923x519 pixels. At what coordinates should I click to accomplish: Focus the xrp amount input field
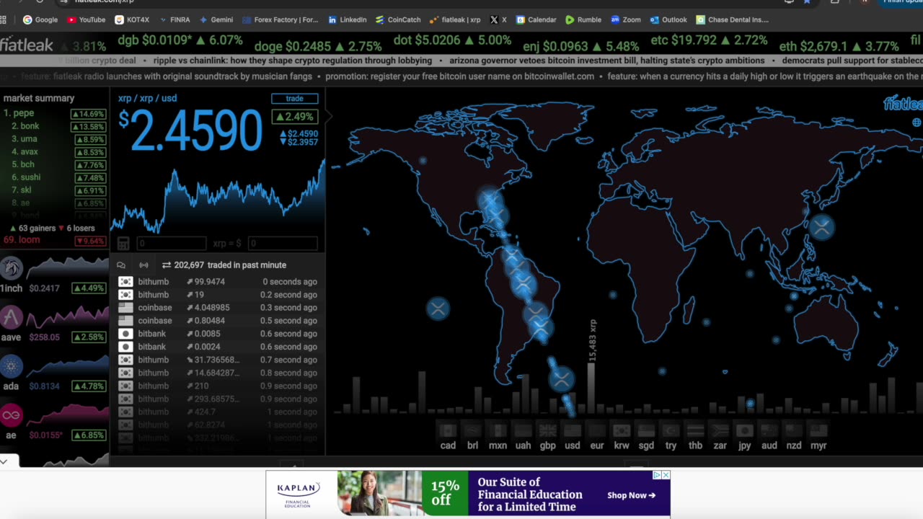click(172, 244)
